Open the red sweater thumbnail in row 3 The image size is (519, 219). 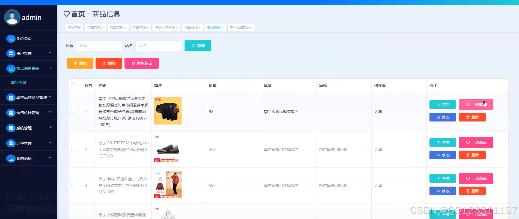tap(168, 184)
